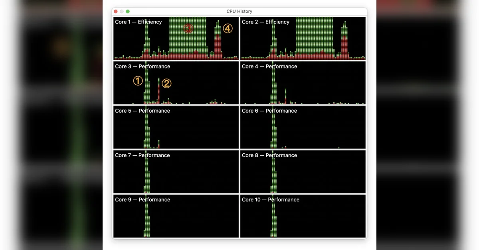Select the Core 1 — Efficiency graph
This screenshot has height=250, width=479.
click(176, 38)
